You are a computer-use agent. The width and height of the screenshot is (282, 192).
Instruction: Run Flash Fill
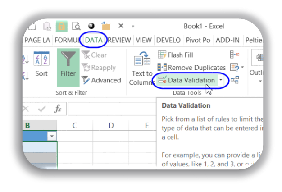pos(176,55)
